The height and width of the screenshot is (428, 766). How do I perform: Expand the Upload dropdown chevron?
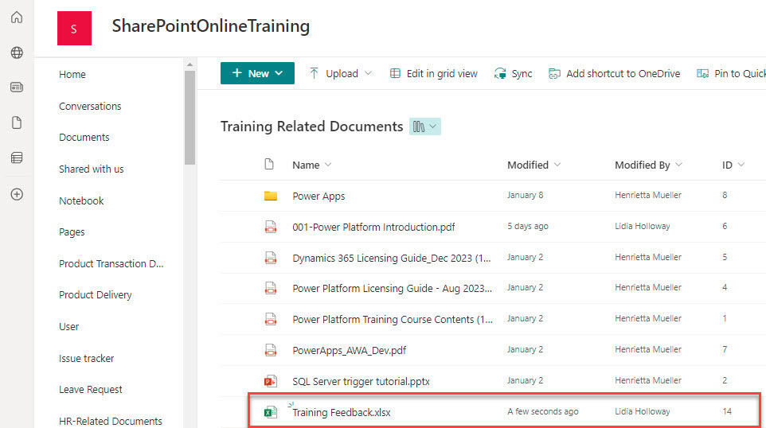point(369,73)
